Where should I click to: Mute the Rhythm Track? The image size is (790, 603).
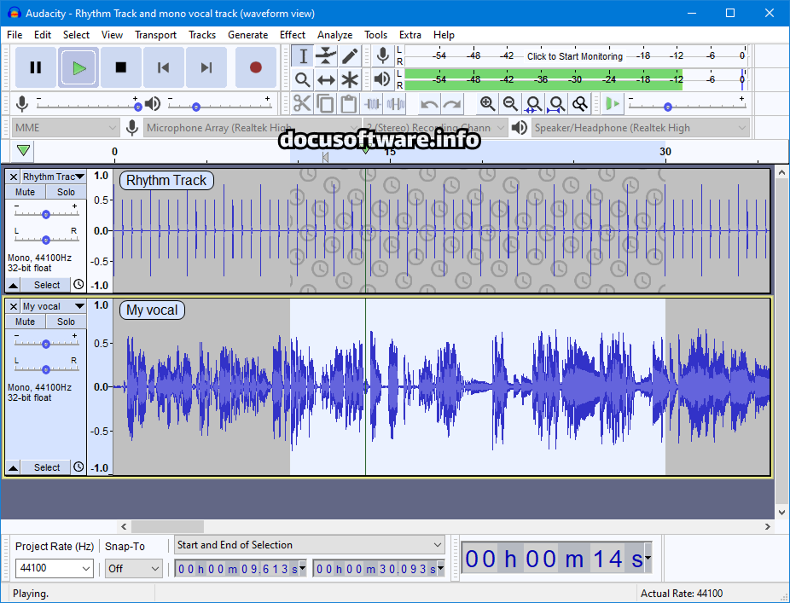pos(26,192)
